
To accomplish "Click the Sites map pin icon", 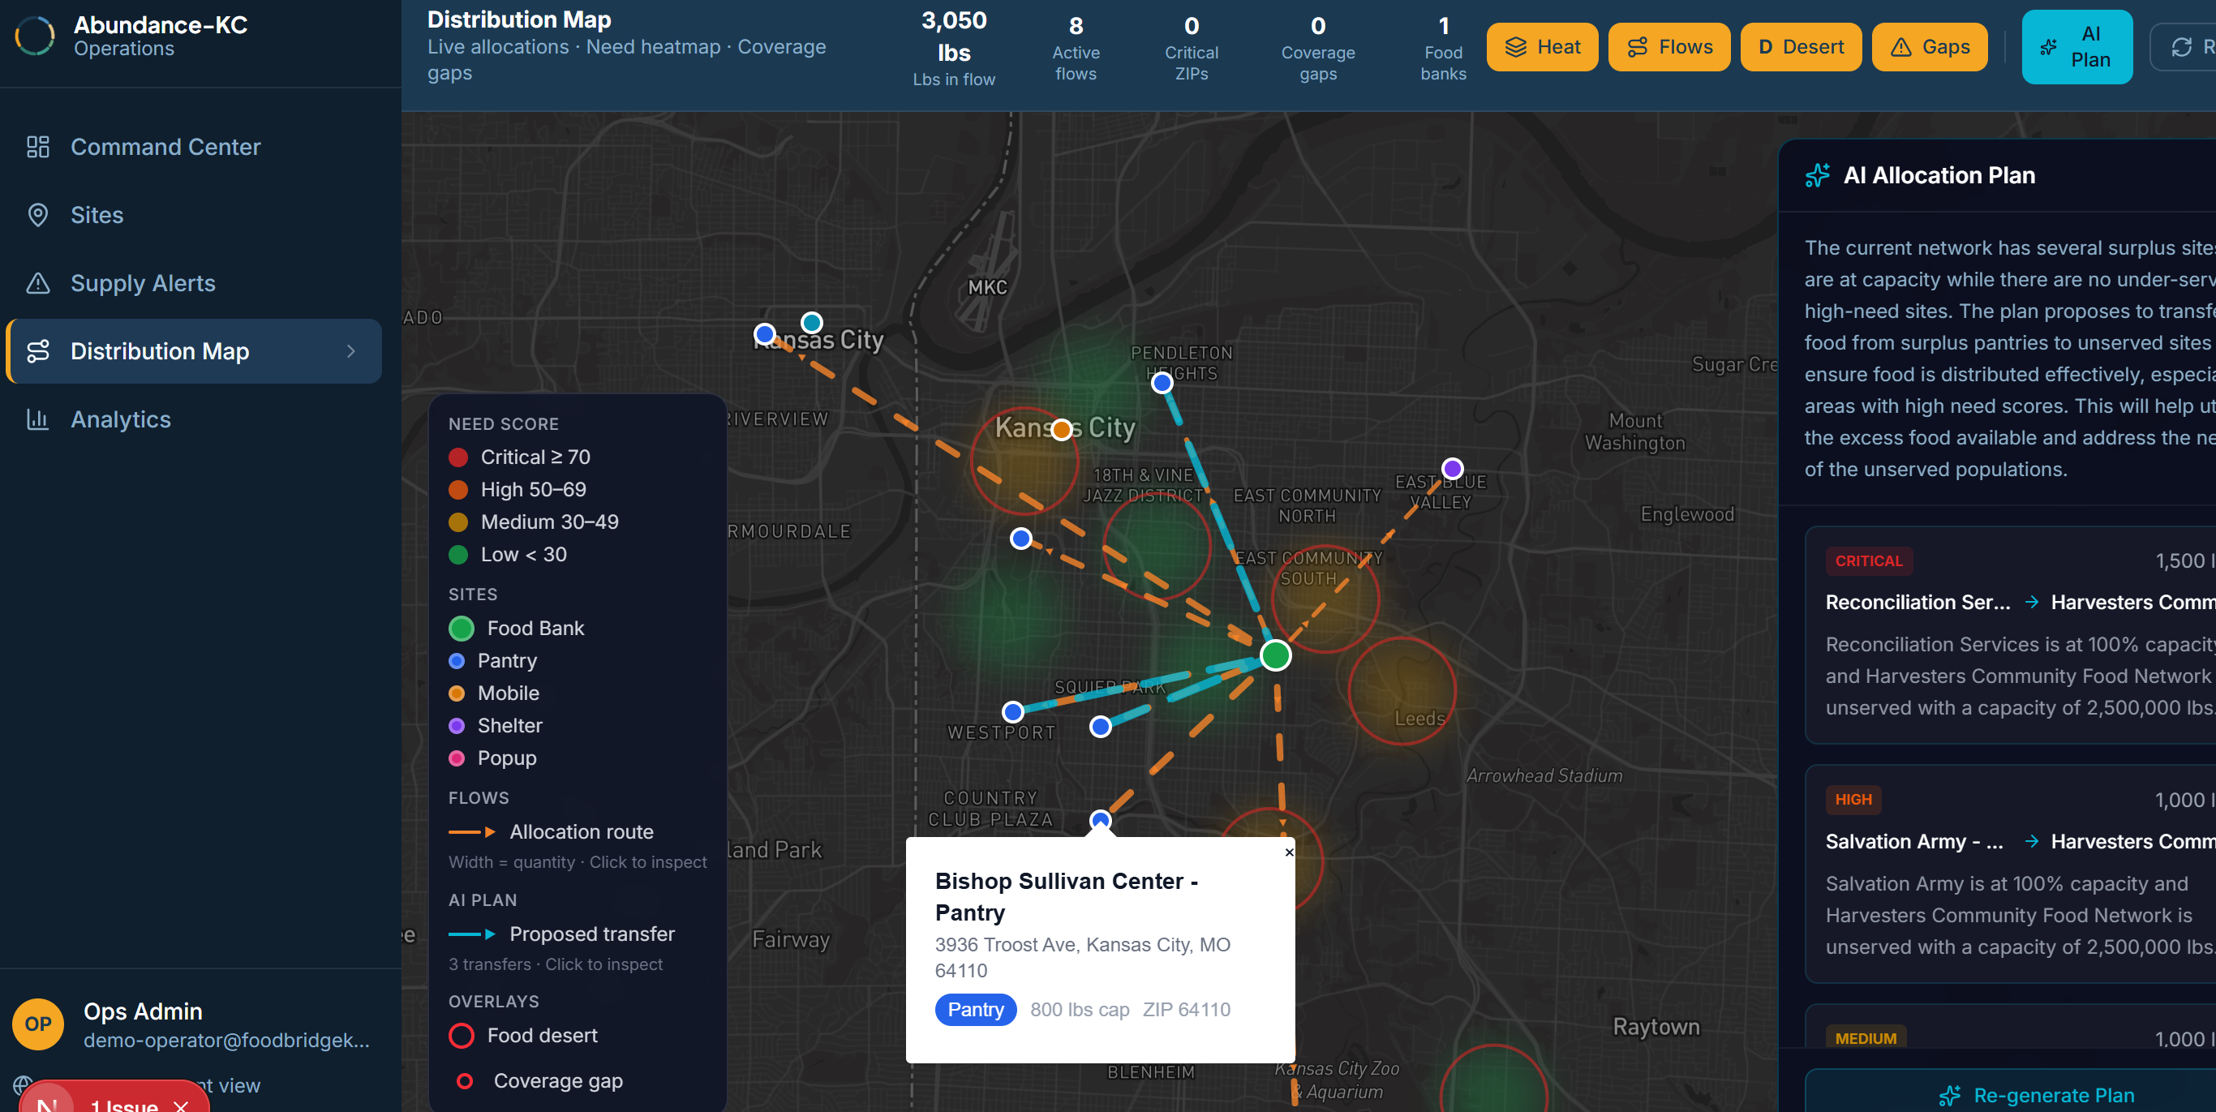I will 38,215.
